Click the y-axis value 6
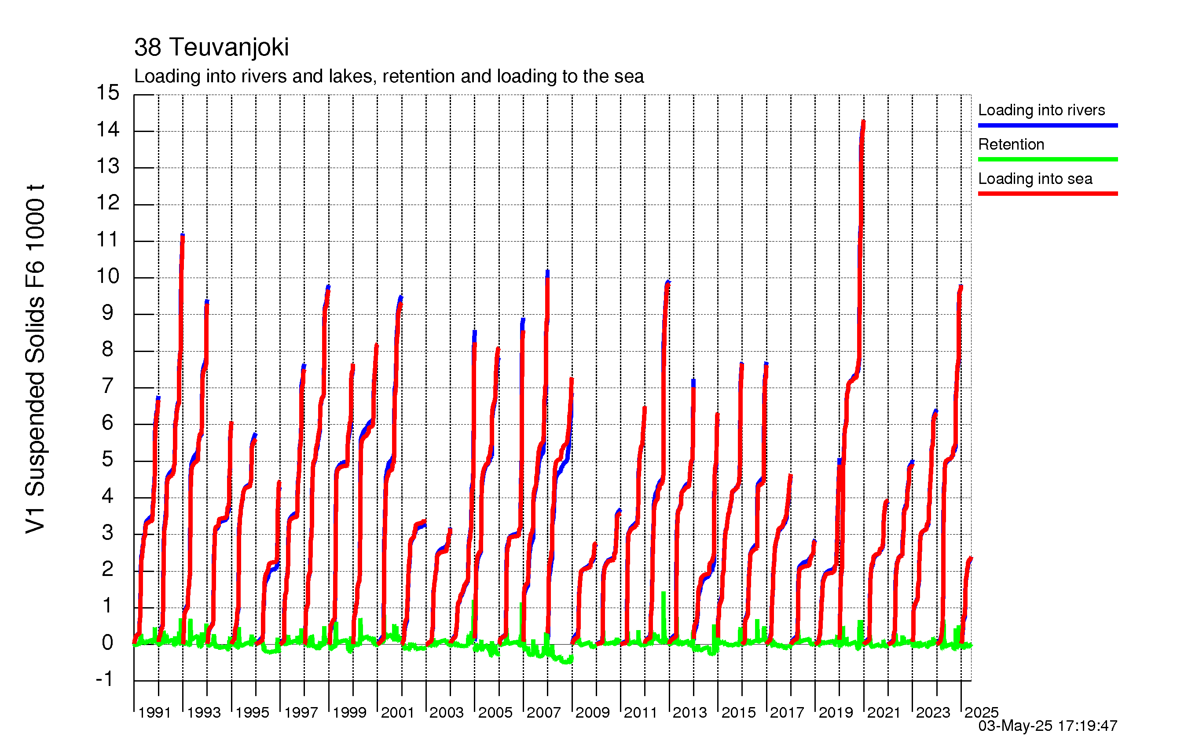Screen dimensions: 1188x748 [107, 423]
